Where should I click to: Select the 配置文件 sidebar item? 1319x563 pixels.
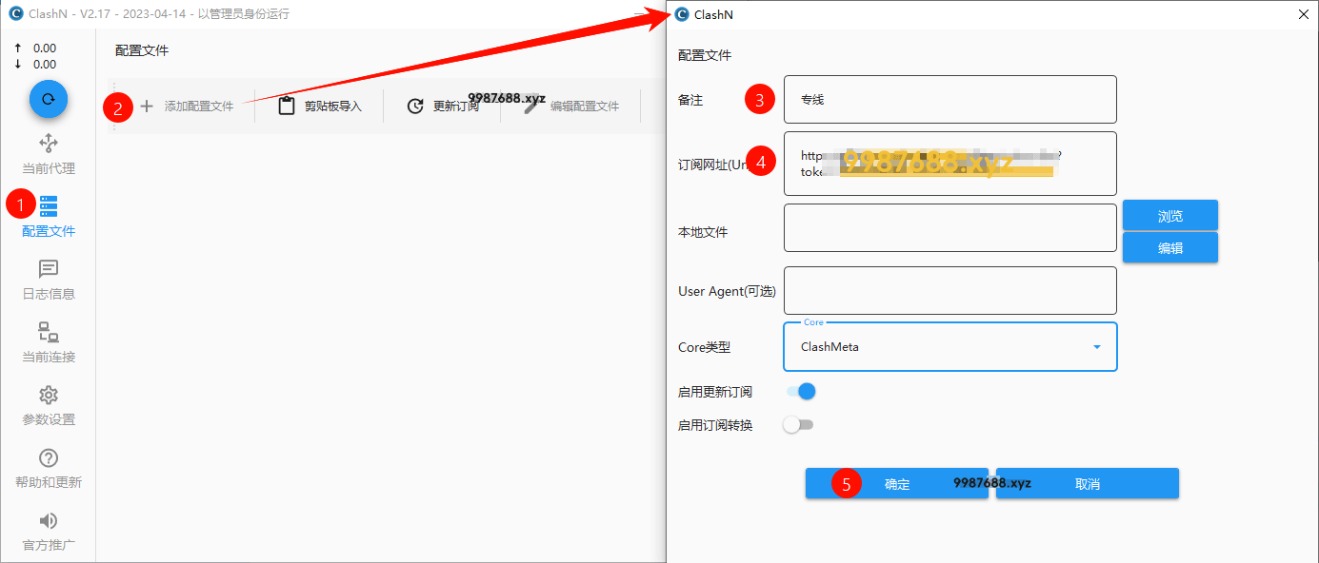click(49, 217)
